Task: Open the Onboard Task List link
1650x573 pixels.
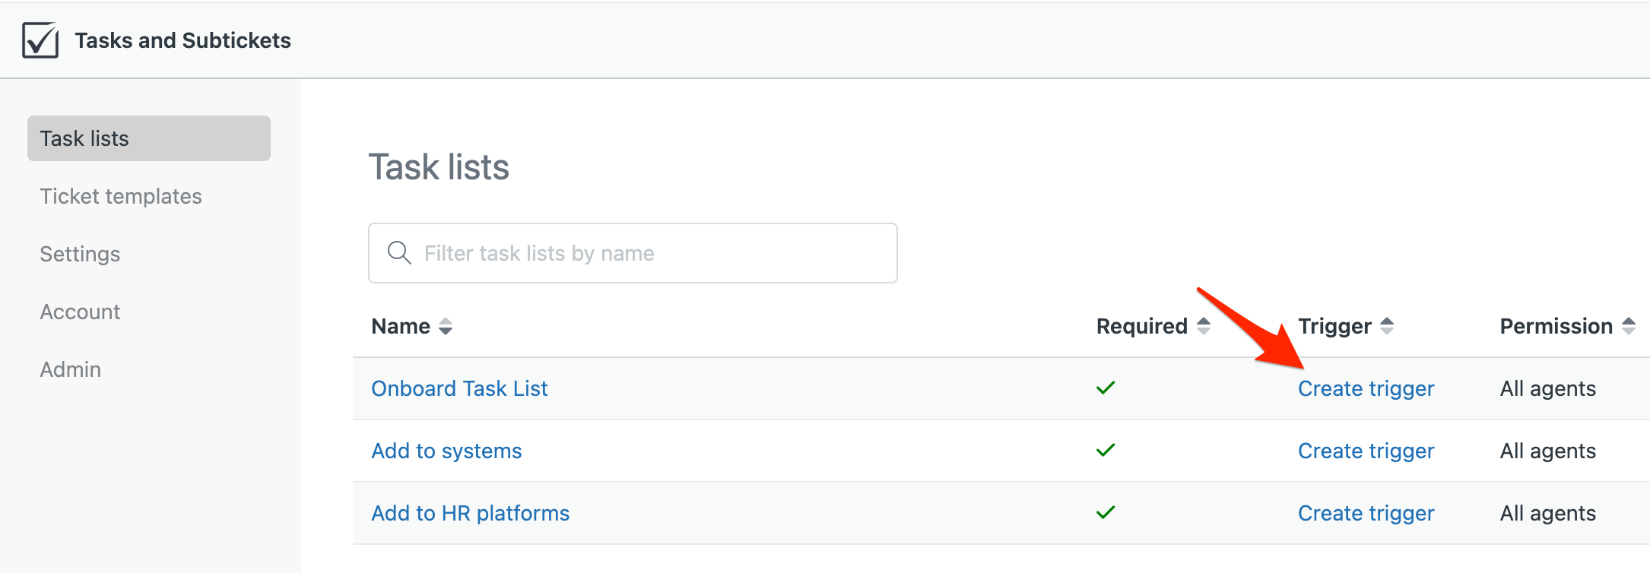Action: click(x=459, y=388)
